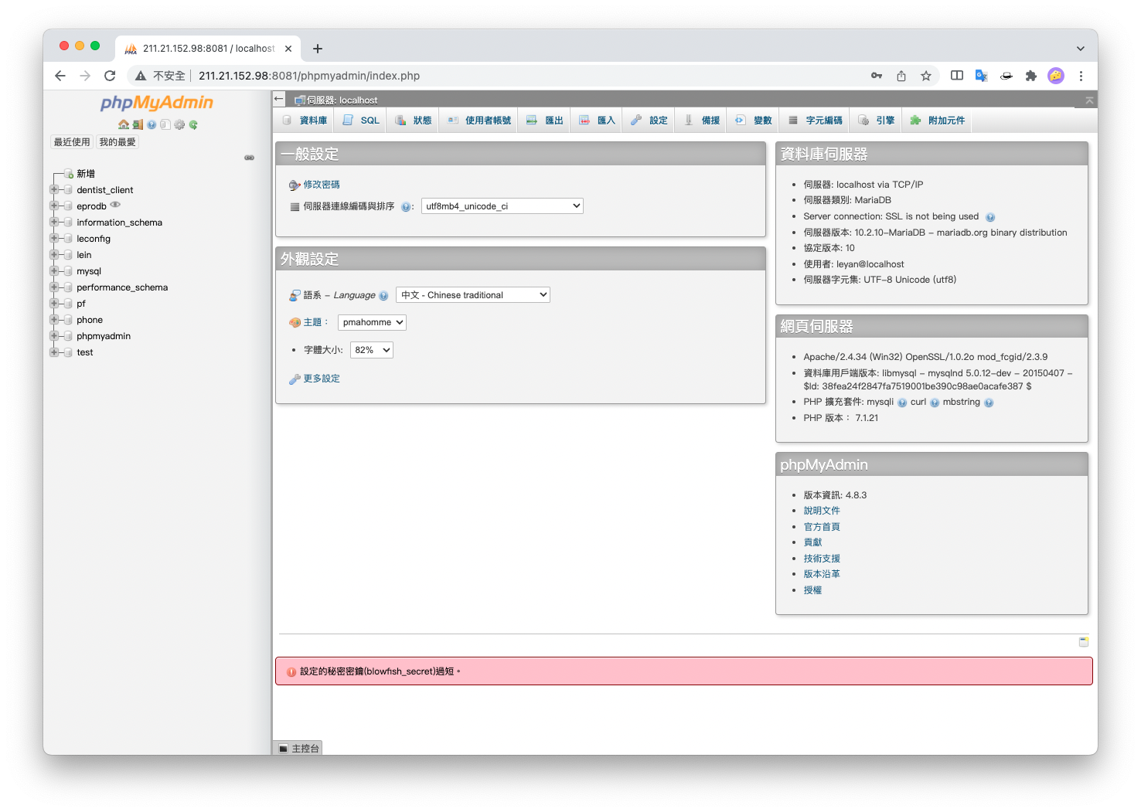Click the page-top collapse arrow icon
1141x812 pixels.
click(1089, 100)
